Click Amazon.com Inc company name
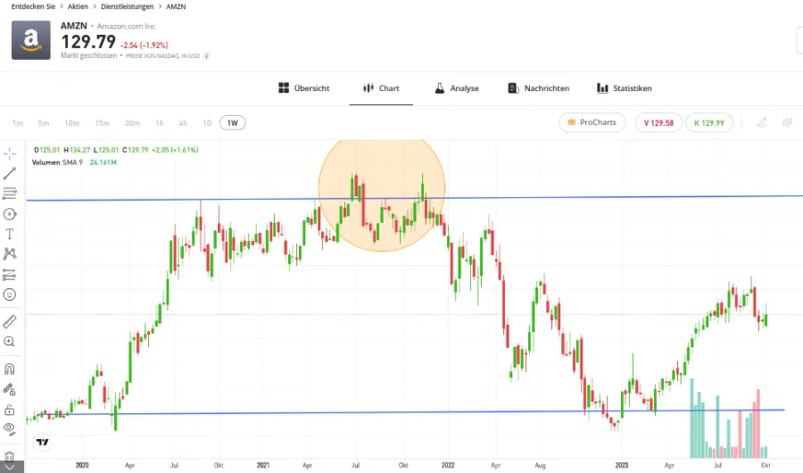The image size is (803, 473). (x=126, y=26)
